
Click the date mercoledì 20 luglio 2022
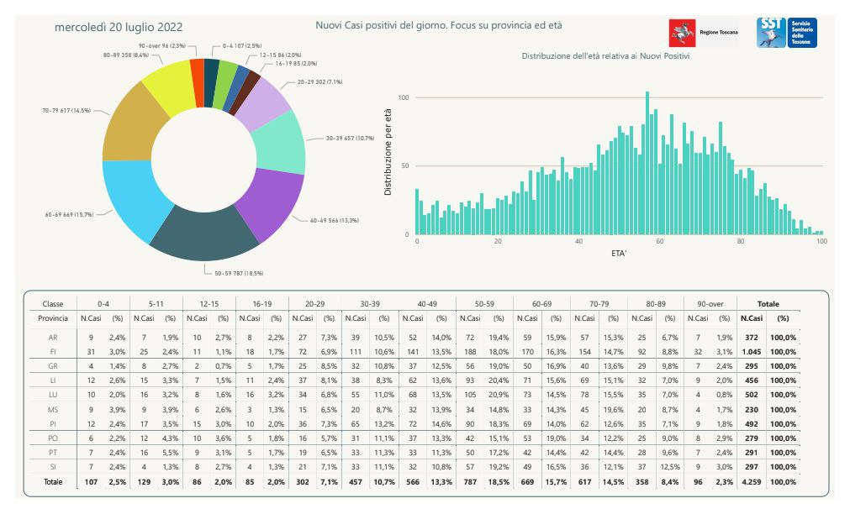click(x=119, y=27)
